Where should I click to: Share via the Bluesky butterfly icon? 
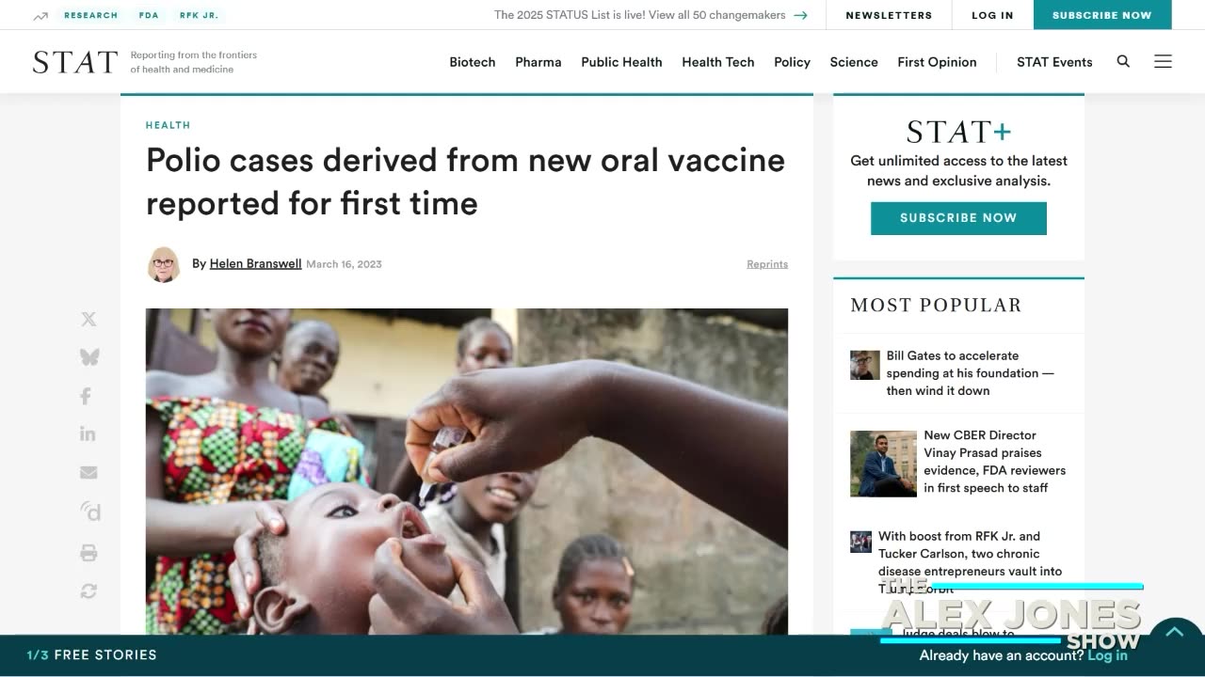click(88, 357)
